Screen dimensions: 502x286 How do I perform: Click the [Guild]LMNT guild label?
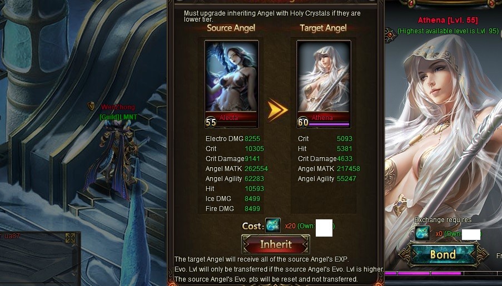click(118, 117)
